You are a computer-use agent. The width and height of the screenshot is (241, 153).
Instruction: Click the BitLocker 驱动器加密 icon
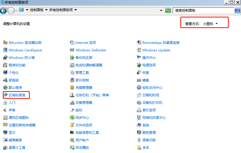tap(5, 43)
